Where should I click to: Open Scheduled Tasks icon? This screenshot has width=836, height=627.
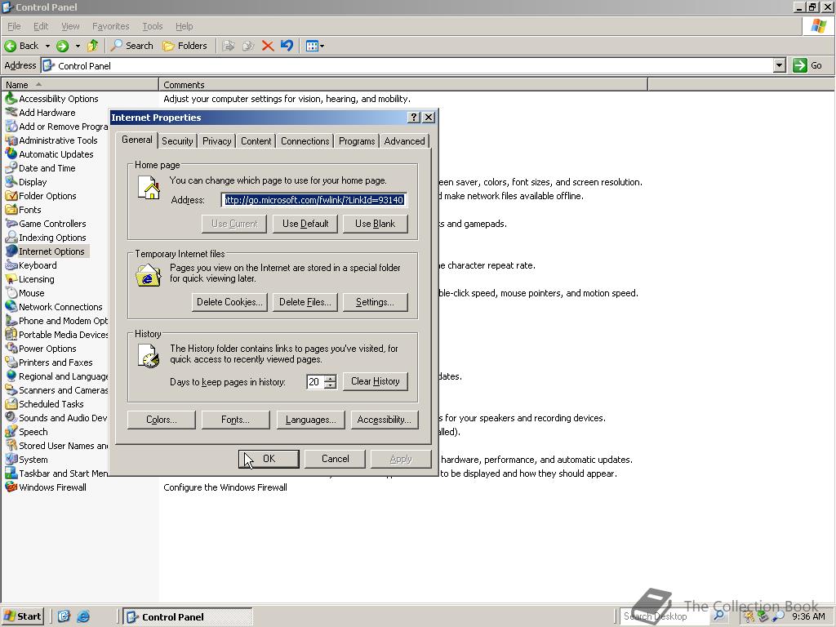[x=11, y=403]
